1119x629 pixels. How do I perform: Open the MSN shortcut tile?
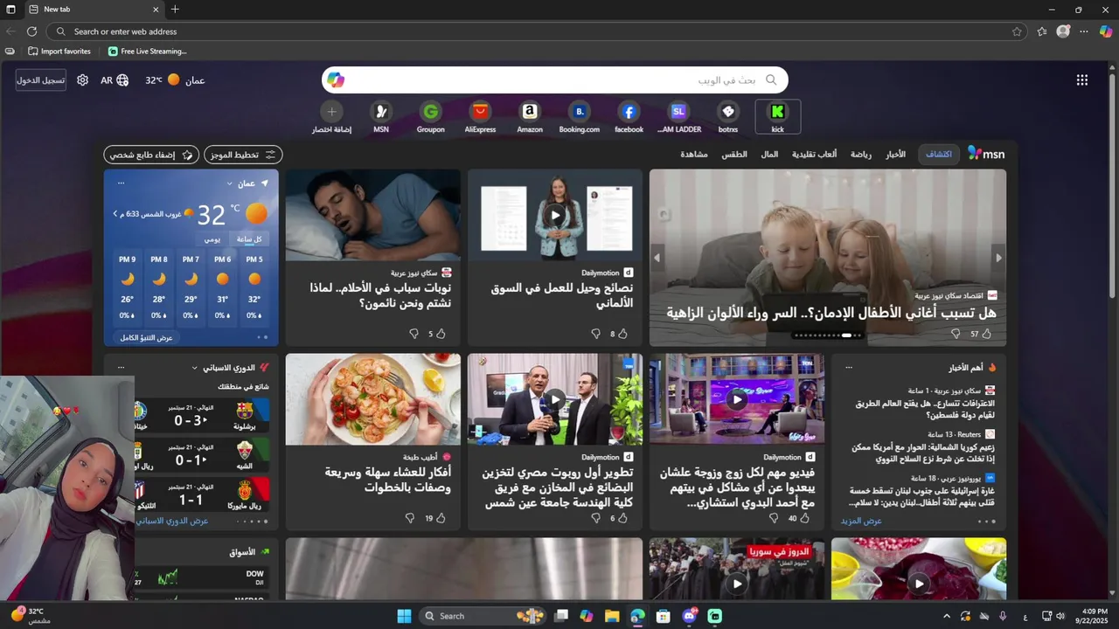click(381, 116)
